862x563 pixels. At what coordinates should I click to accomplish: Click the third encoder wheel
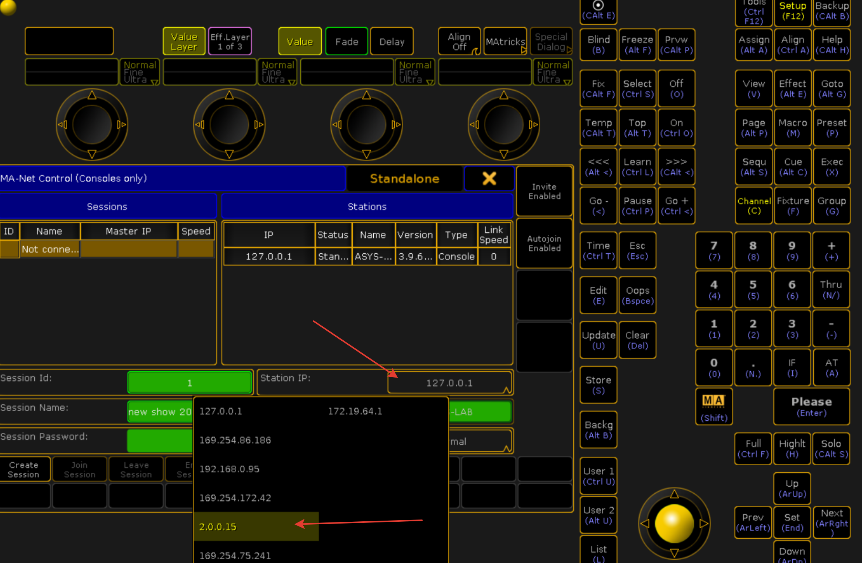coord(366,125)
